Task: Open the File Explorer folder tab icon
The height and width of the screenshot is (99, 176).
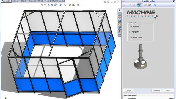Action: [x=119, y=24]
